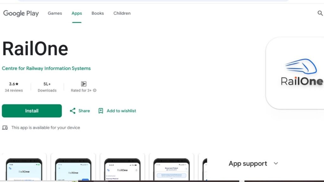324x182 pixels.
Task: Click the Rated for 3+ label
Action: 81,90
